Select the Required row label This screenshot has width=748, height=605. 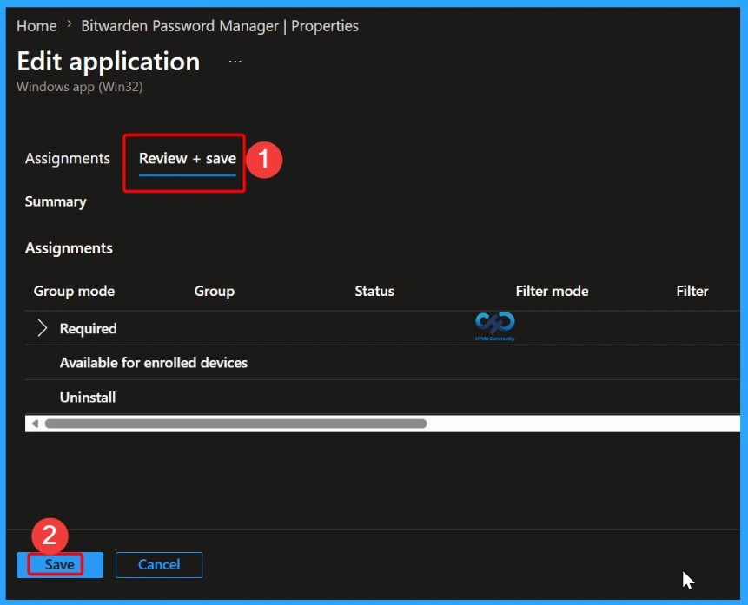89,328
